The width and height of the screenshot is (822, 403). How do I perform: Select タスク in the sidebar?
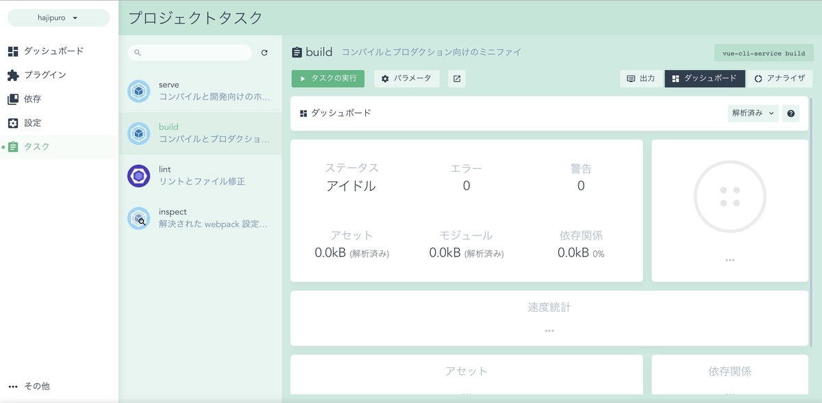(59, 147)
